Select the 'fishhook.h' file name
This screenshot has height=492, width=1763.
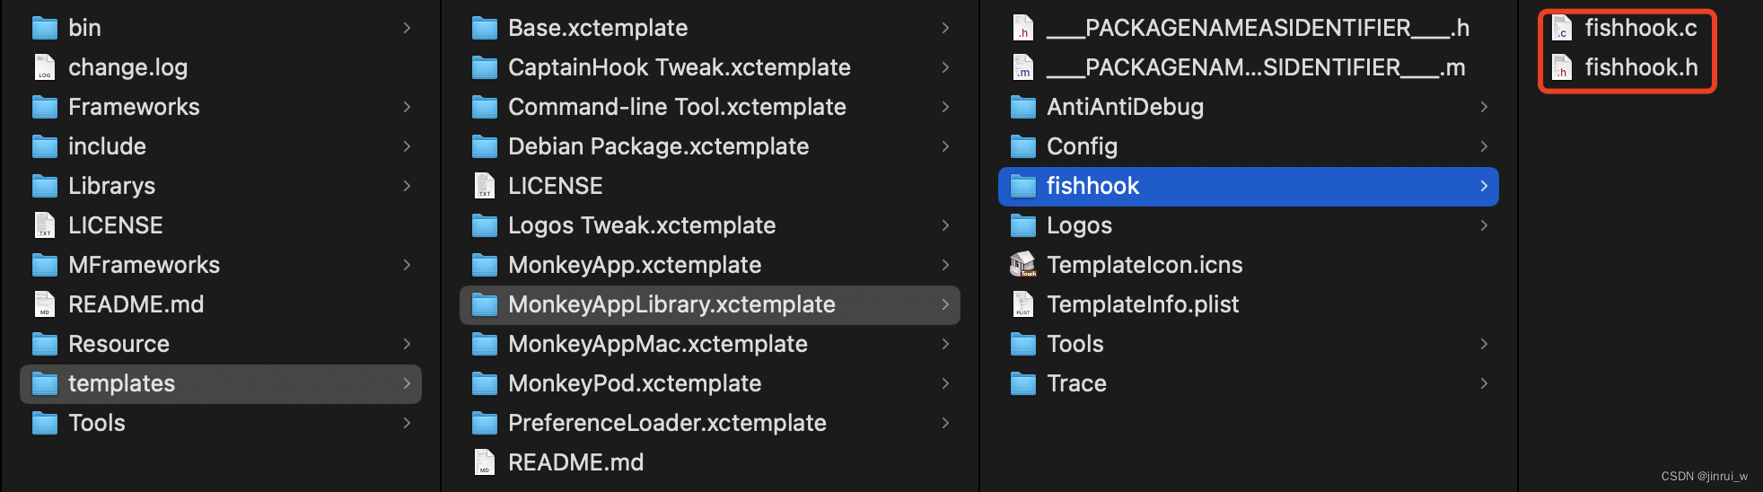[1642, 67]
